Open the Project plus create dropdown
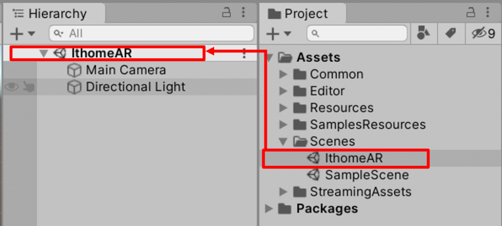The height and width of the screenshot is (226, 502). point(278,34)
